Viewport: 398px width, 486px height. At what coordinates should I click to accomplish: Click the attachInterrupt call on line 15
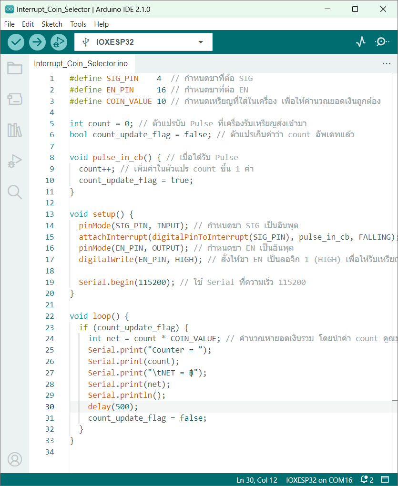click(x=237, y=237)
